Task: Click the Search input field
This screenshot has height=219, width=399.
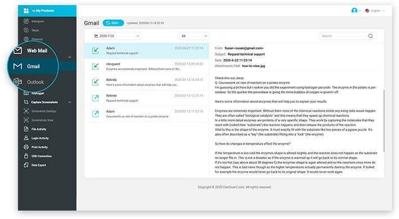Action: point(342,36)
